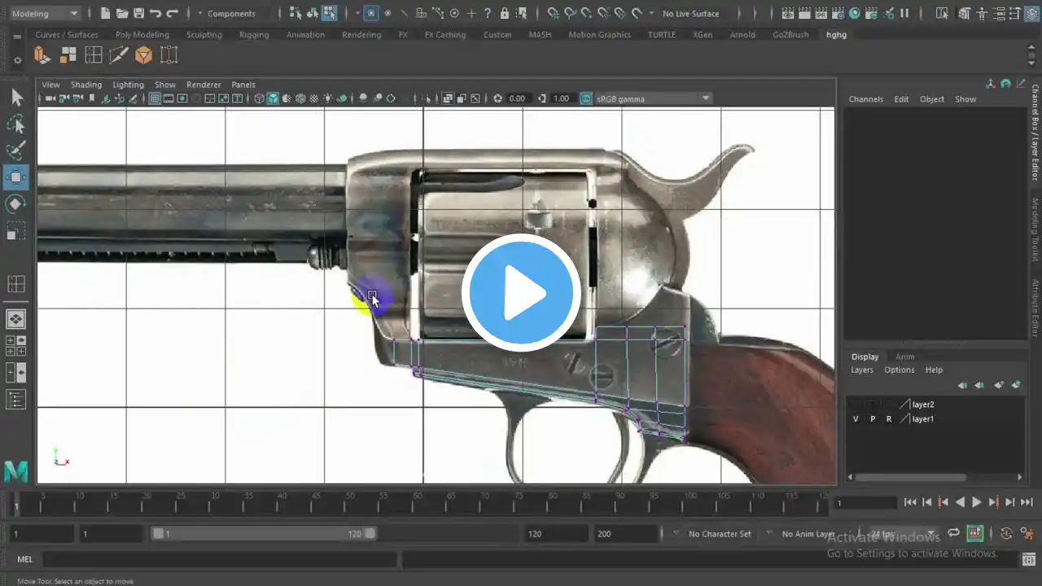The width and height of the screenshot is (1042, 586).
Task: Activate the Rotate tool in toolbox
Action: [16, 203]
